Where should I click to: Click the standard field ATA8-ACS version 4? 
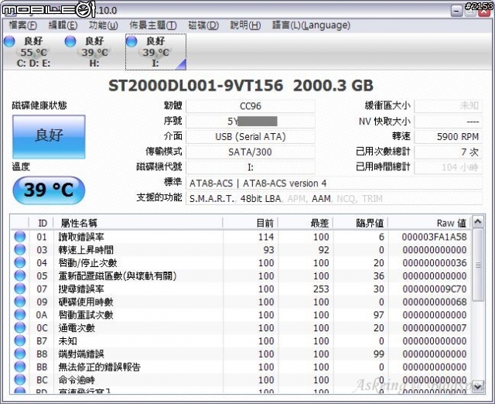334,183
